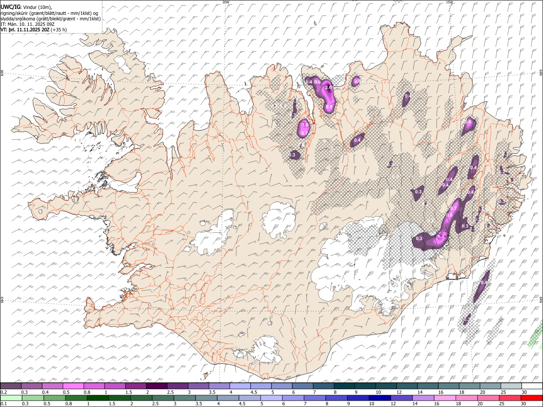
Task: Click upper scale bright pink swatch between 0.5 and 0.8
Action: tap(73, 386)
